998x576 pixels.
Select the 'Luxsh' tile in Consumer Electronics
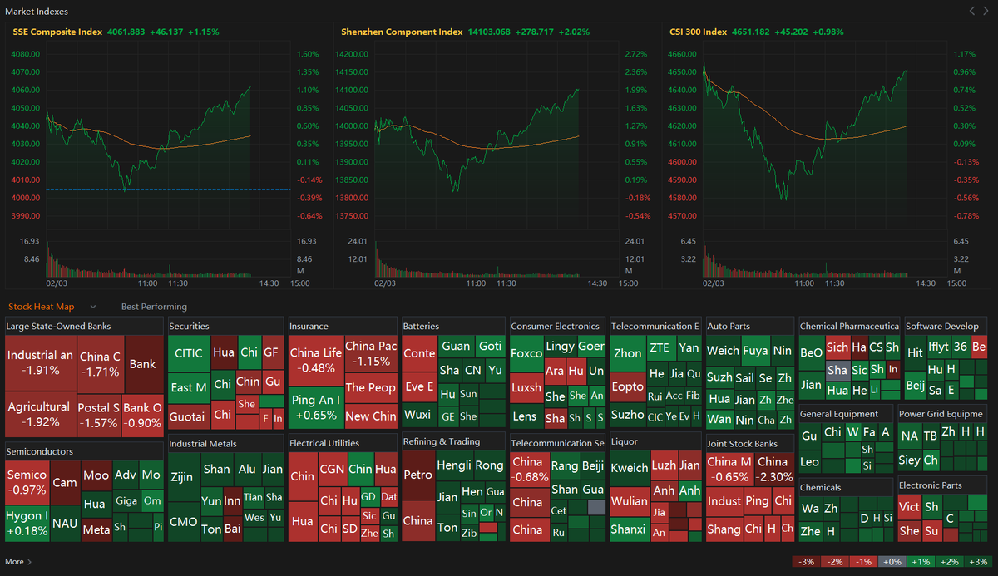[526, 387]
